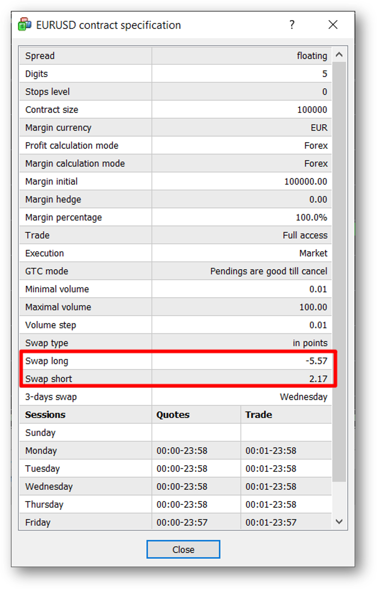The height and width of the screenshot is (589, 377).
Task: Click the GTC mode row
Action: 176,271
